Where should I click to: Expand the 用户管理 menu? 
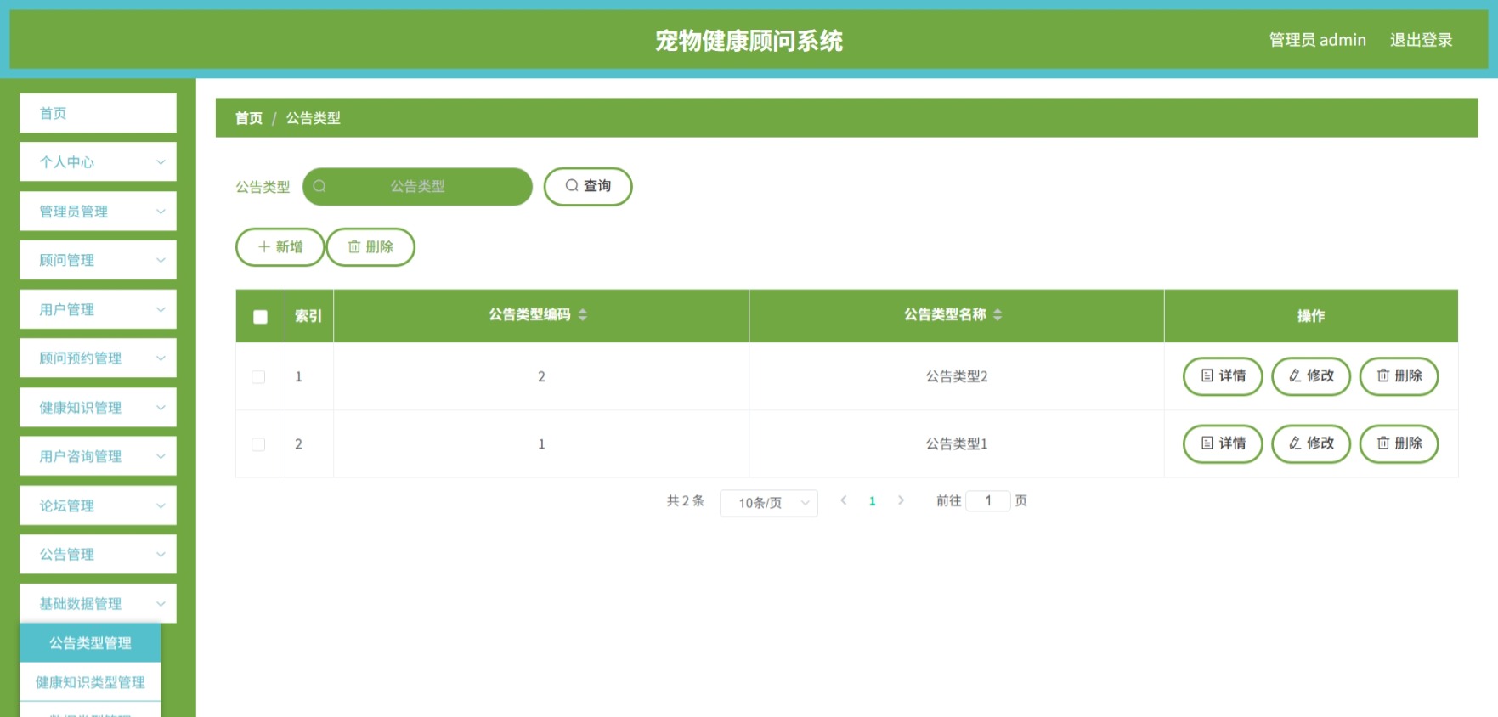pos(98,309)
